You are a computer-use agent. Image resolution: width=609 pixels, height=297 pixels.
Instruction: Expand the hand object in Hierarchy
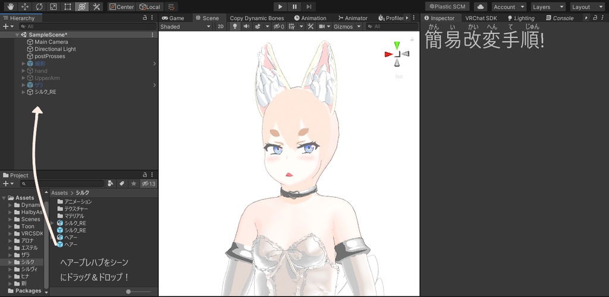[23, 71]
